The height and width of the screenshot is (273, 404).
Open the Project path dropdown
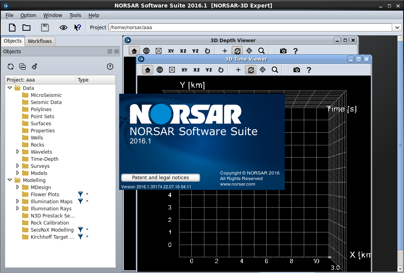tap(397, 28)
